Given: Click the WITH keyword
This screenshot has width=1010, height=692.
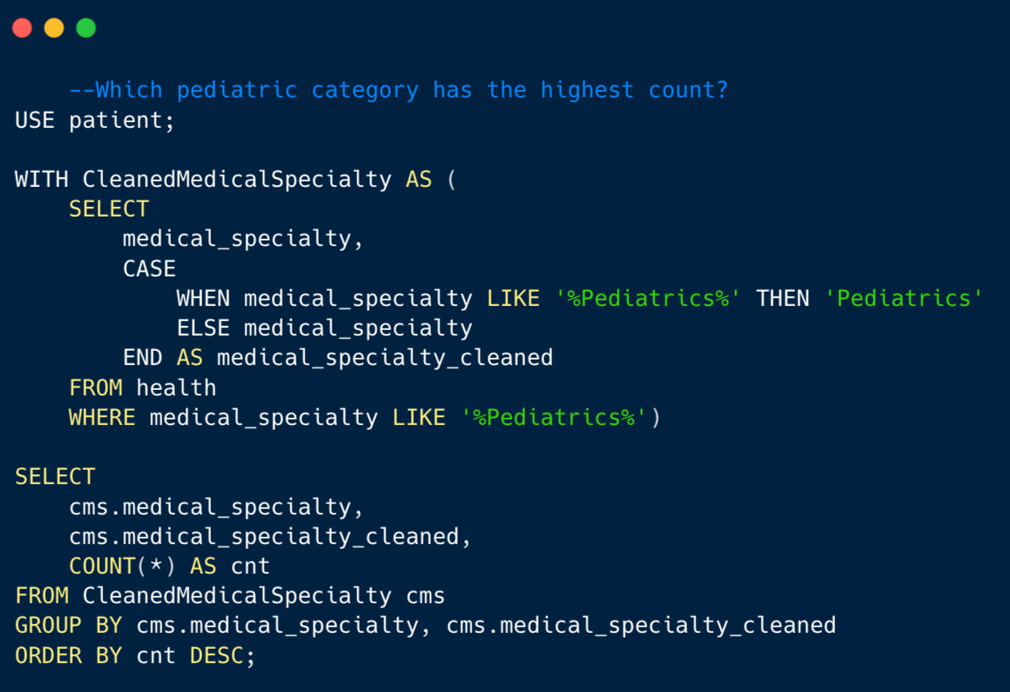Looking at the screenshot, I should click(42, 179).
